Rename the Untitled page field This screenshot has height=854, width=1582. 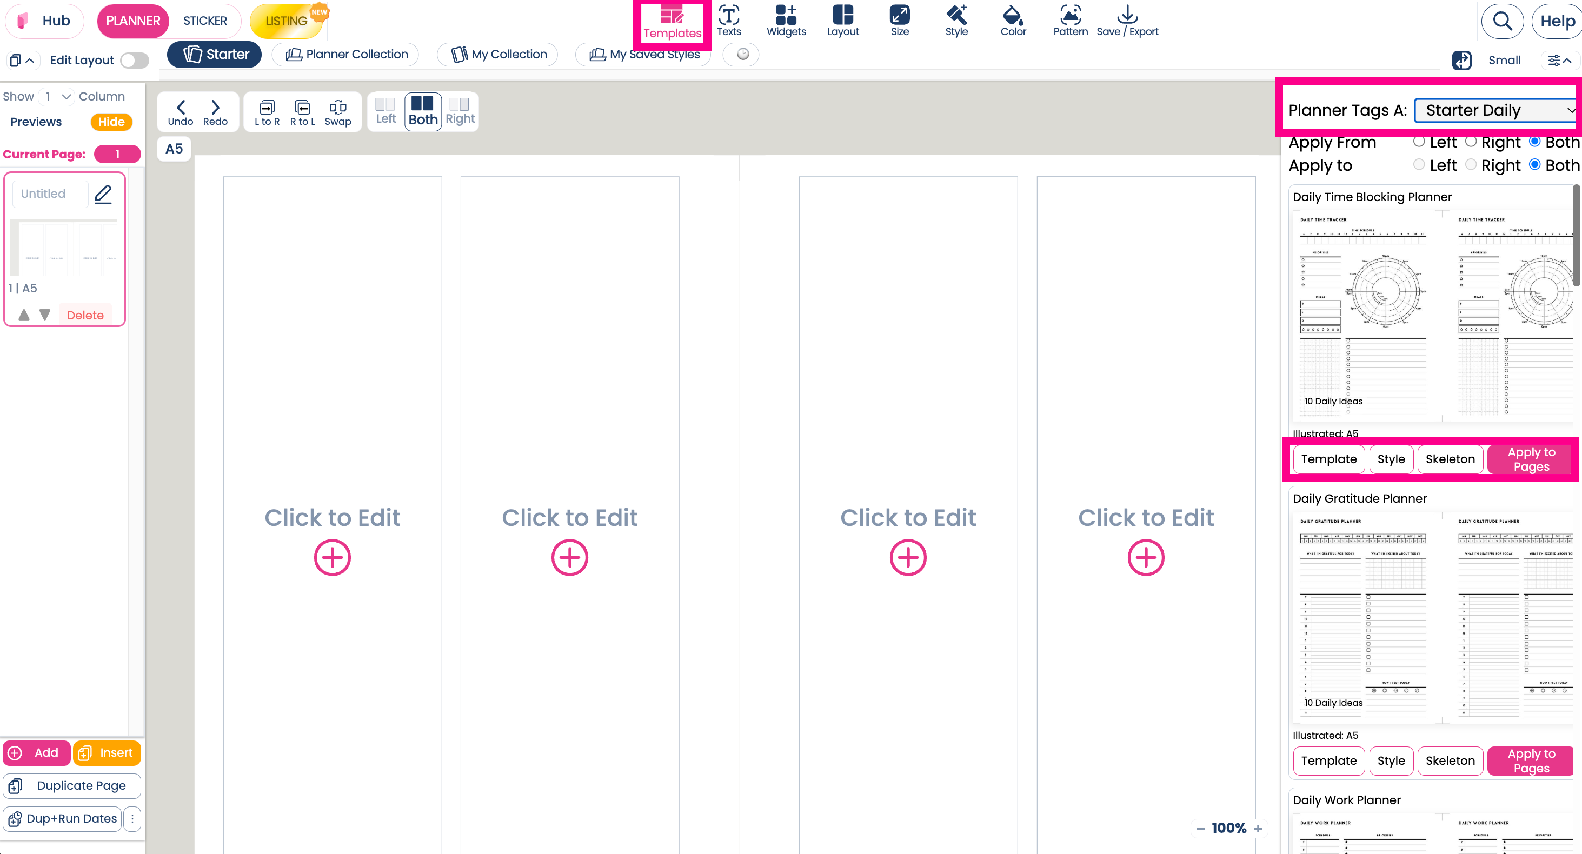pyautogui.click(x=49, y=194)
